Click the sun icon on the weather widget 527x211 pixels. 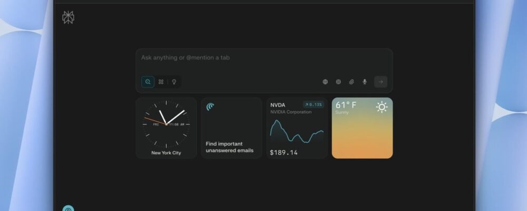382,107
